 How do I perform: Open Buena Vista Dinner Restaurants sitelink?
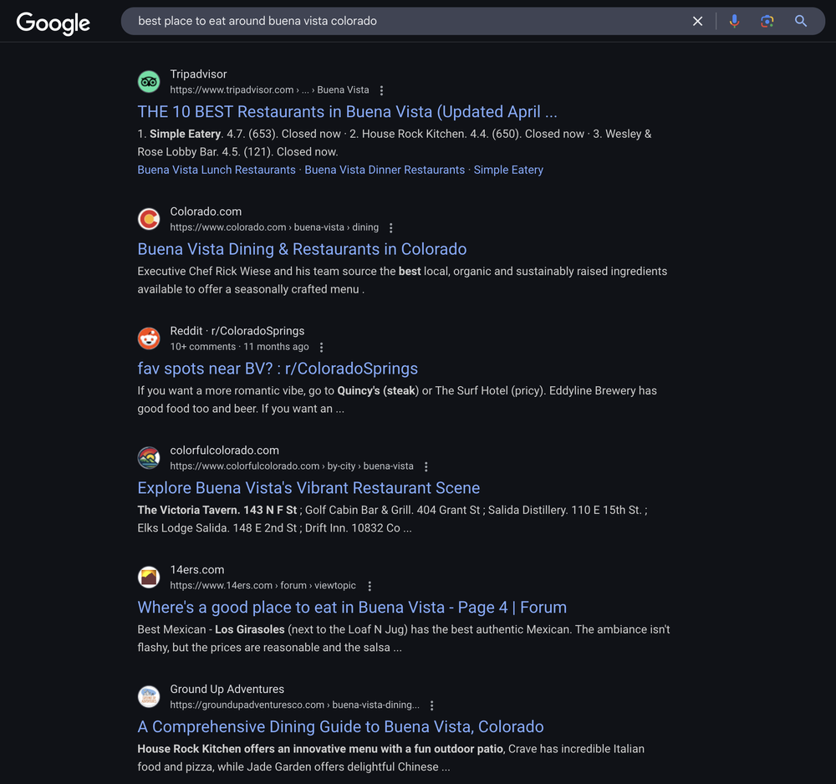click(x=385, y=170)
